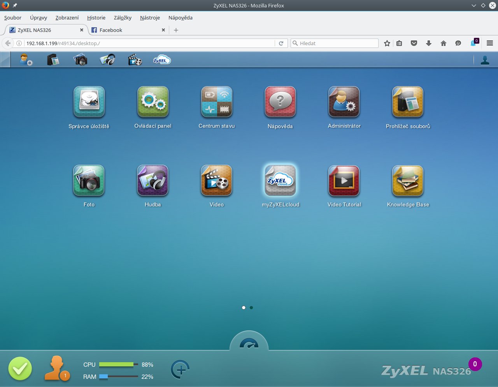Open the Nápověda help icon

coord(280,102)
